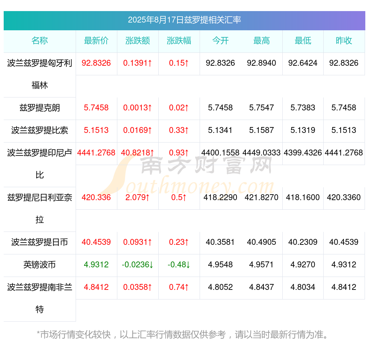Click the disclaimer note starting with *市场行情变化较快
This screenshot has width=369, height=346.
(x=182, y=335)
